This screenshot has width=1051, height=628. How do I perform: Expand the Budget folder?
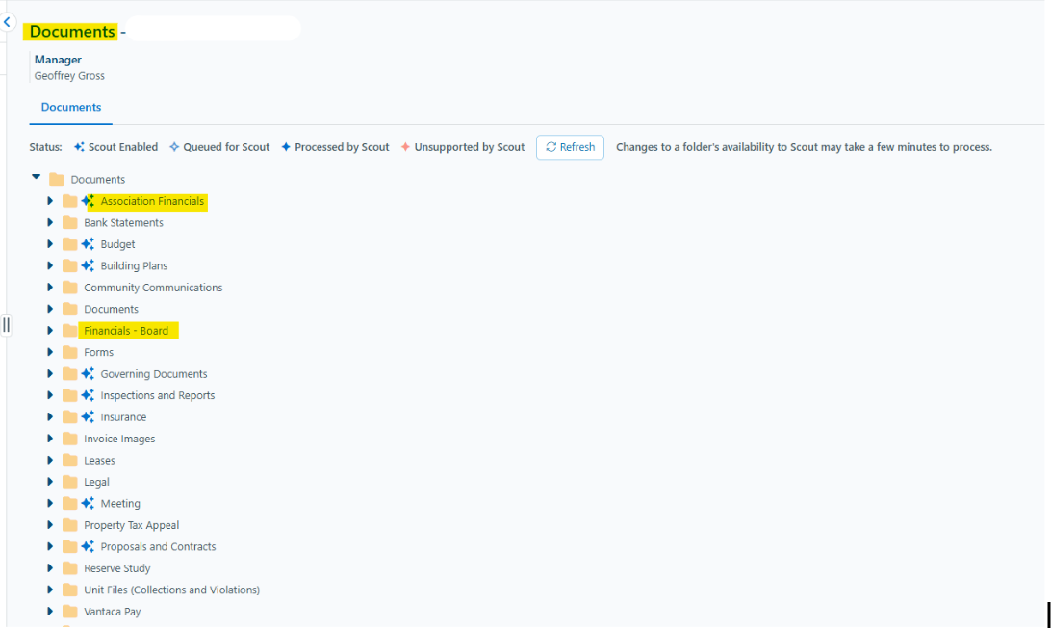[50, 244]
